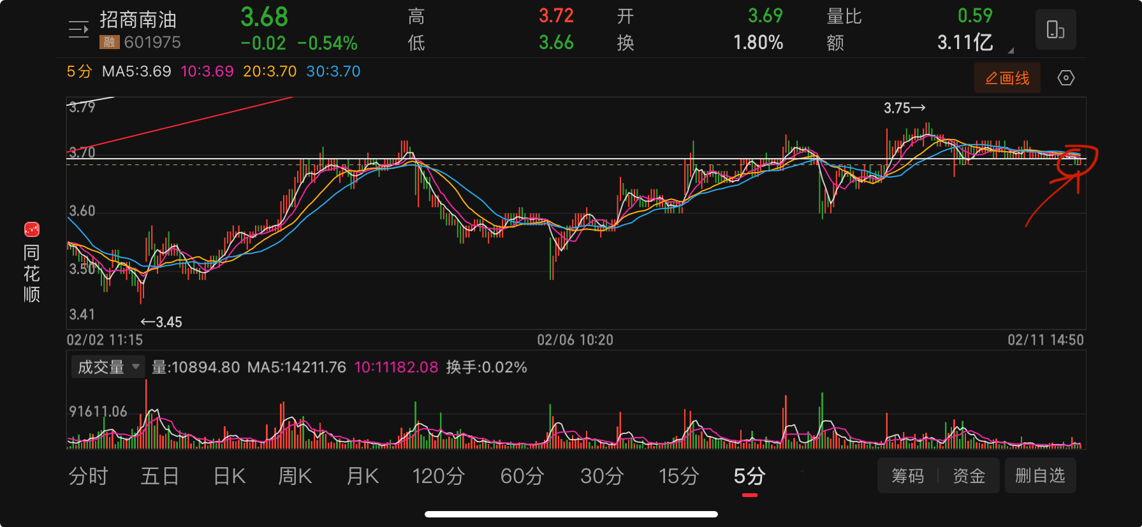Expand the 成交量 indicator dropdown

coord(108,367)
